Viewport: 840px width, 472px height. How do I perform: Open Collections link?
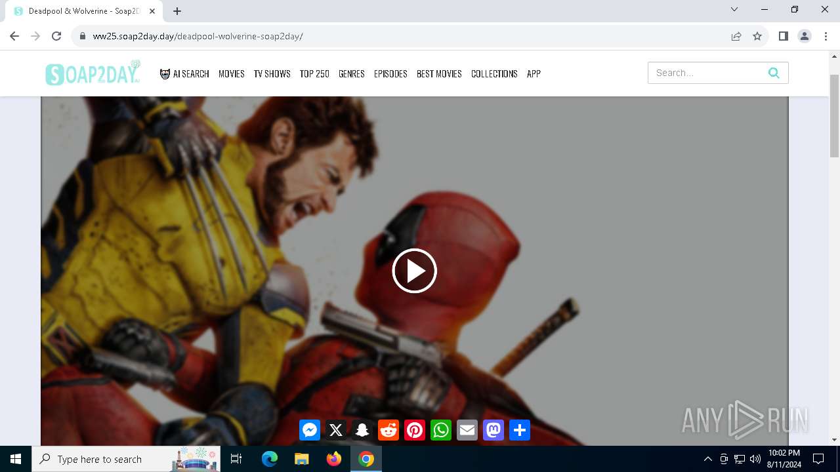pos(494,73)
